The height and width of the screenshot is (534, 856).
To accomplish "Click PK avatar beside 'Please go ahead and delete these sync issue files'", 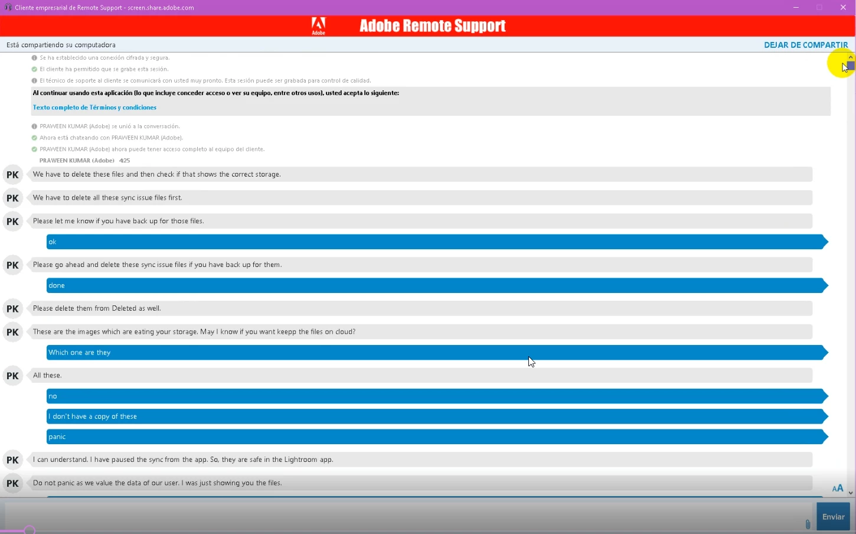I will coord(12,265).
